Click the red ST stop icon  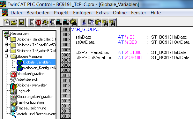[x=38, y=22]
